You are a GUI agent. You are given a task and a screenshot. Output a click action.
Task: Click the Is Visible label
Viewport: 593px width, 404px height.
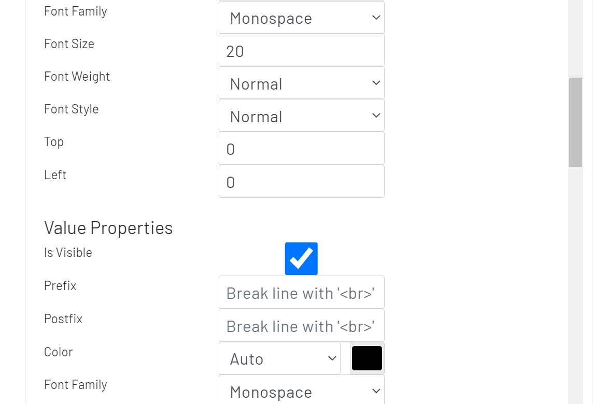tap(68, 253)
